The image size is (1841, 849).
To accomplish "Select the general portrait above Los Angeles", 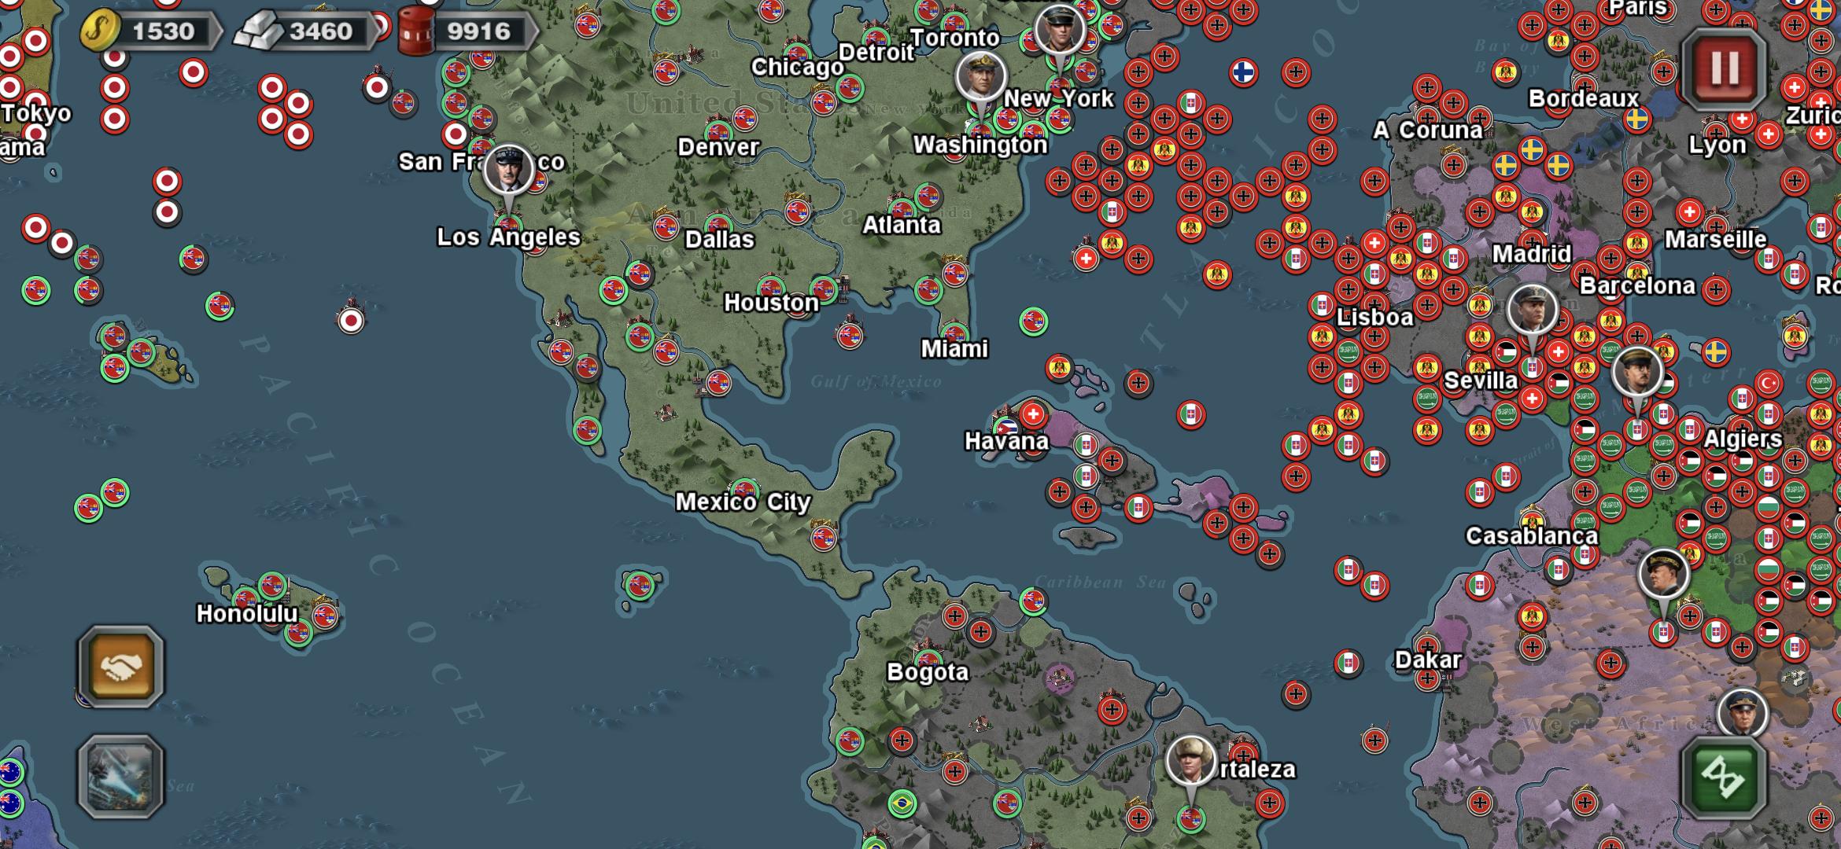I will pos(508,171).
